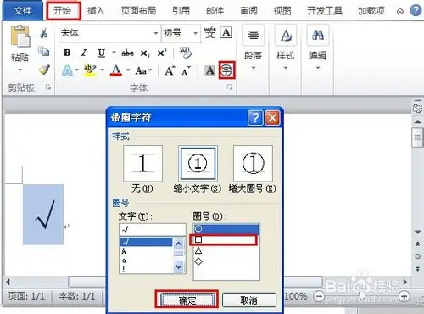
Task: Click the Word Help question icon
Action: [416, 11]
